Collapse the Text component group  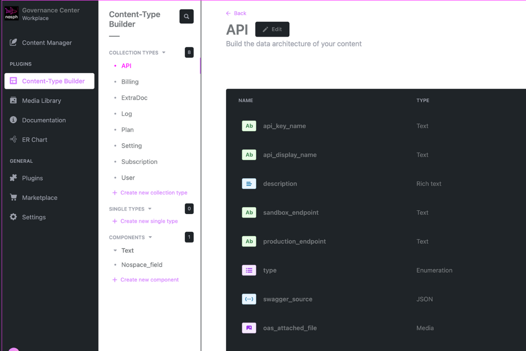[x=115, y=250]
